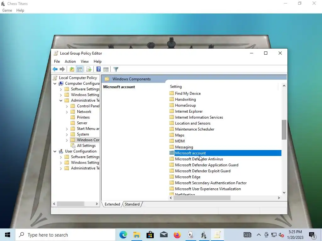Click the Back arrow in the toolbar

click(55, 69)
